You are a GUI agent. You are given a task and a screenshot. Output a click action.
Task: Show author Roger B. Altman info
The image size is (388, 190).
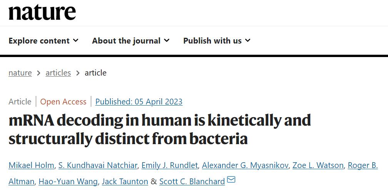click(363, 165)
